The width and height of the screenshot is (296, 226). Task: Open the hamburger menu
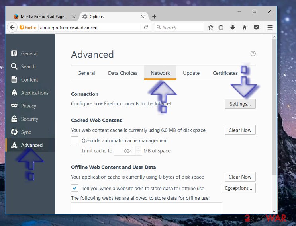(270, 27)
